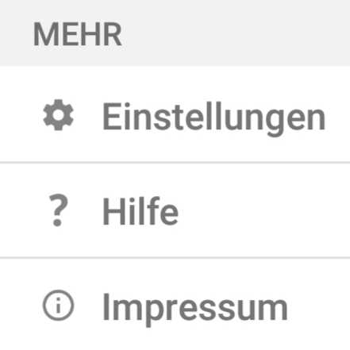Image resolution: width=350 pixels, height=350 pixels.
Task: Select the last list row labeled Impressum
Action: click(x=175, y=304)
